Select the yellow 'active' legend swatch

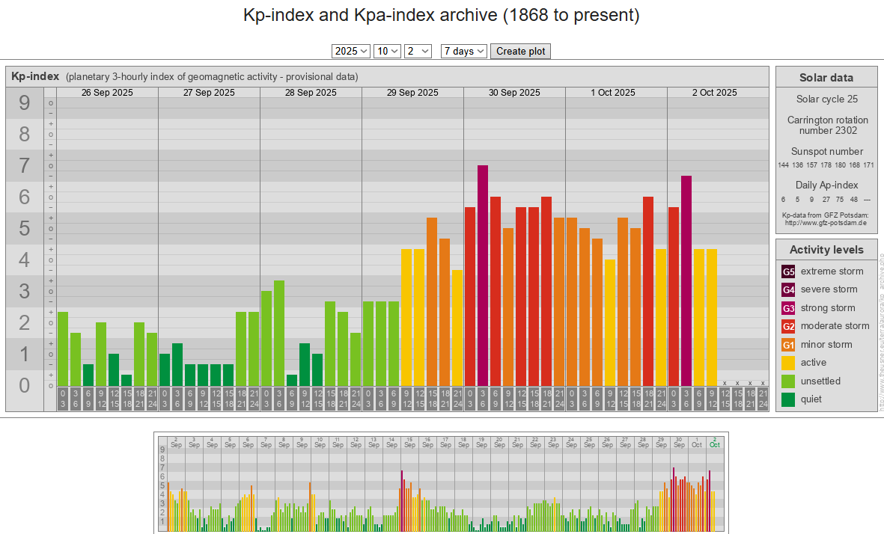[788, 363]
